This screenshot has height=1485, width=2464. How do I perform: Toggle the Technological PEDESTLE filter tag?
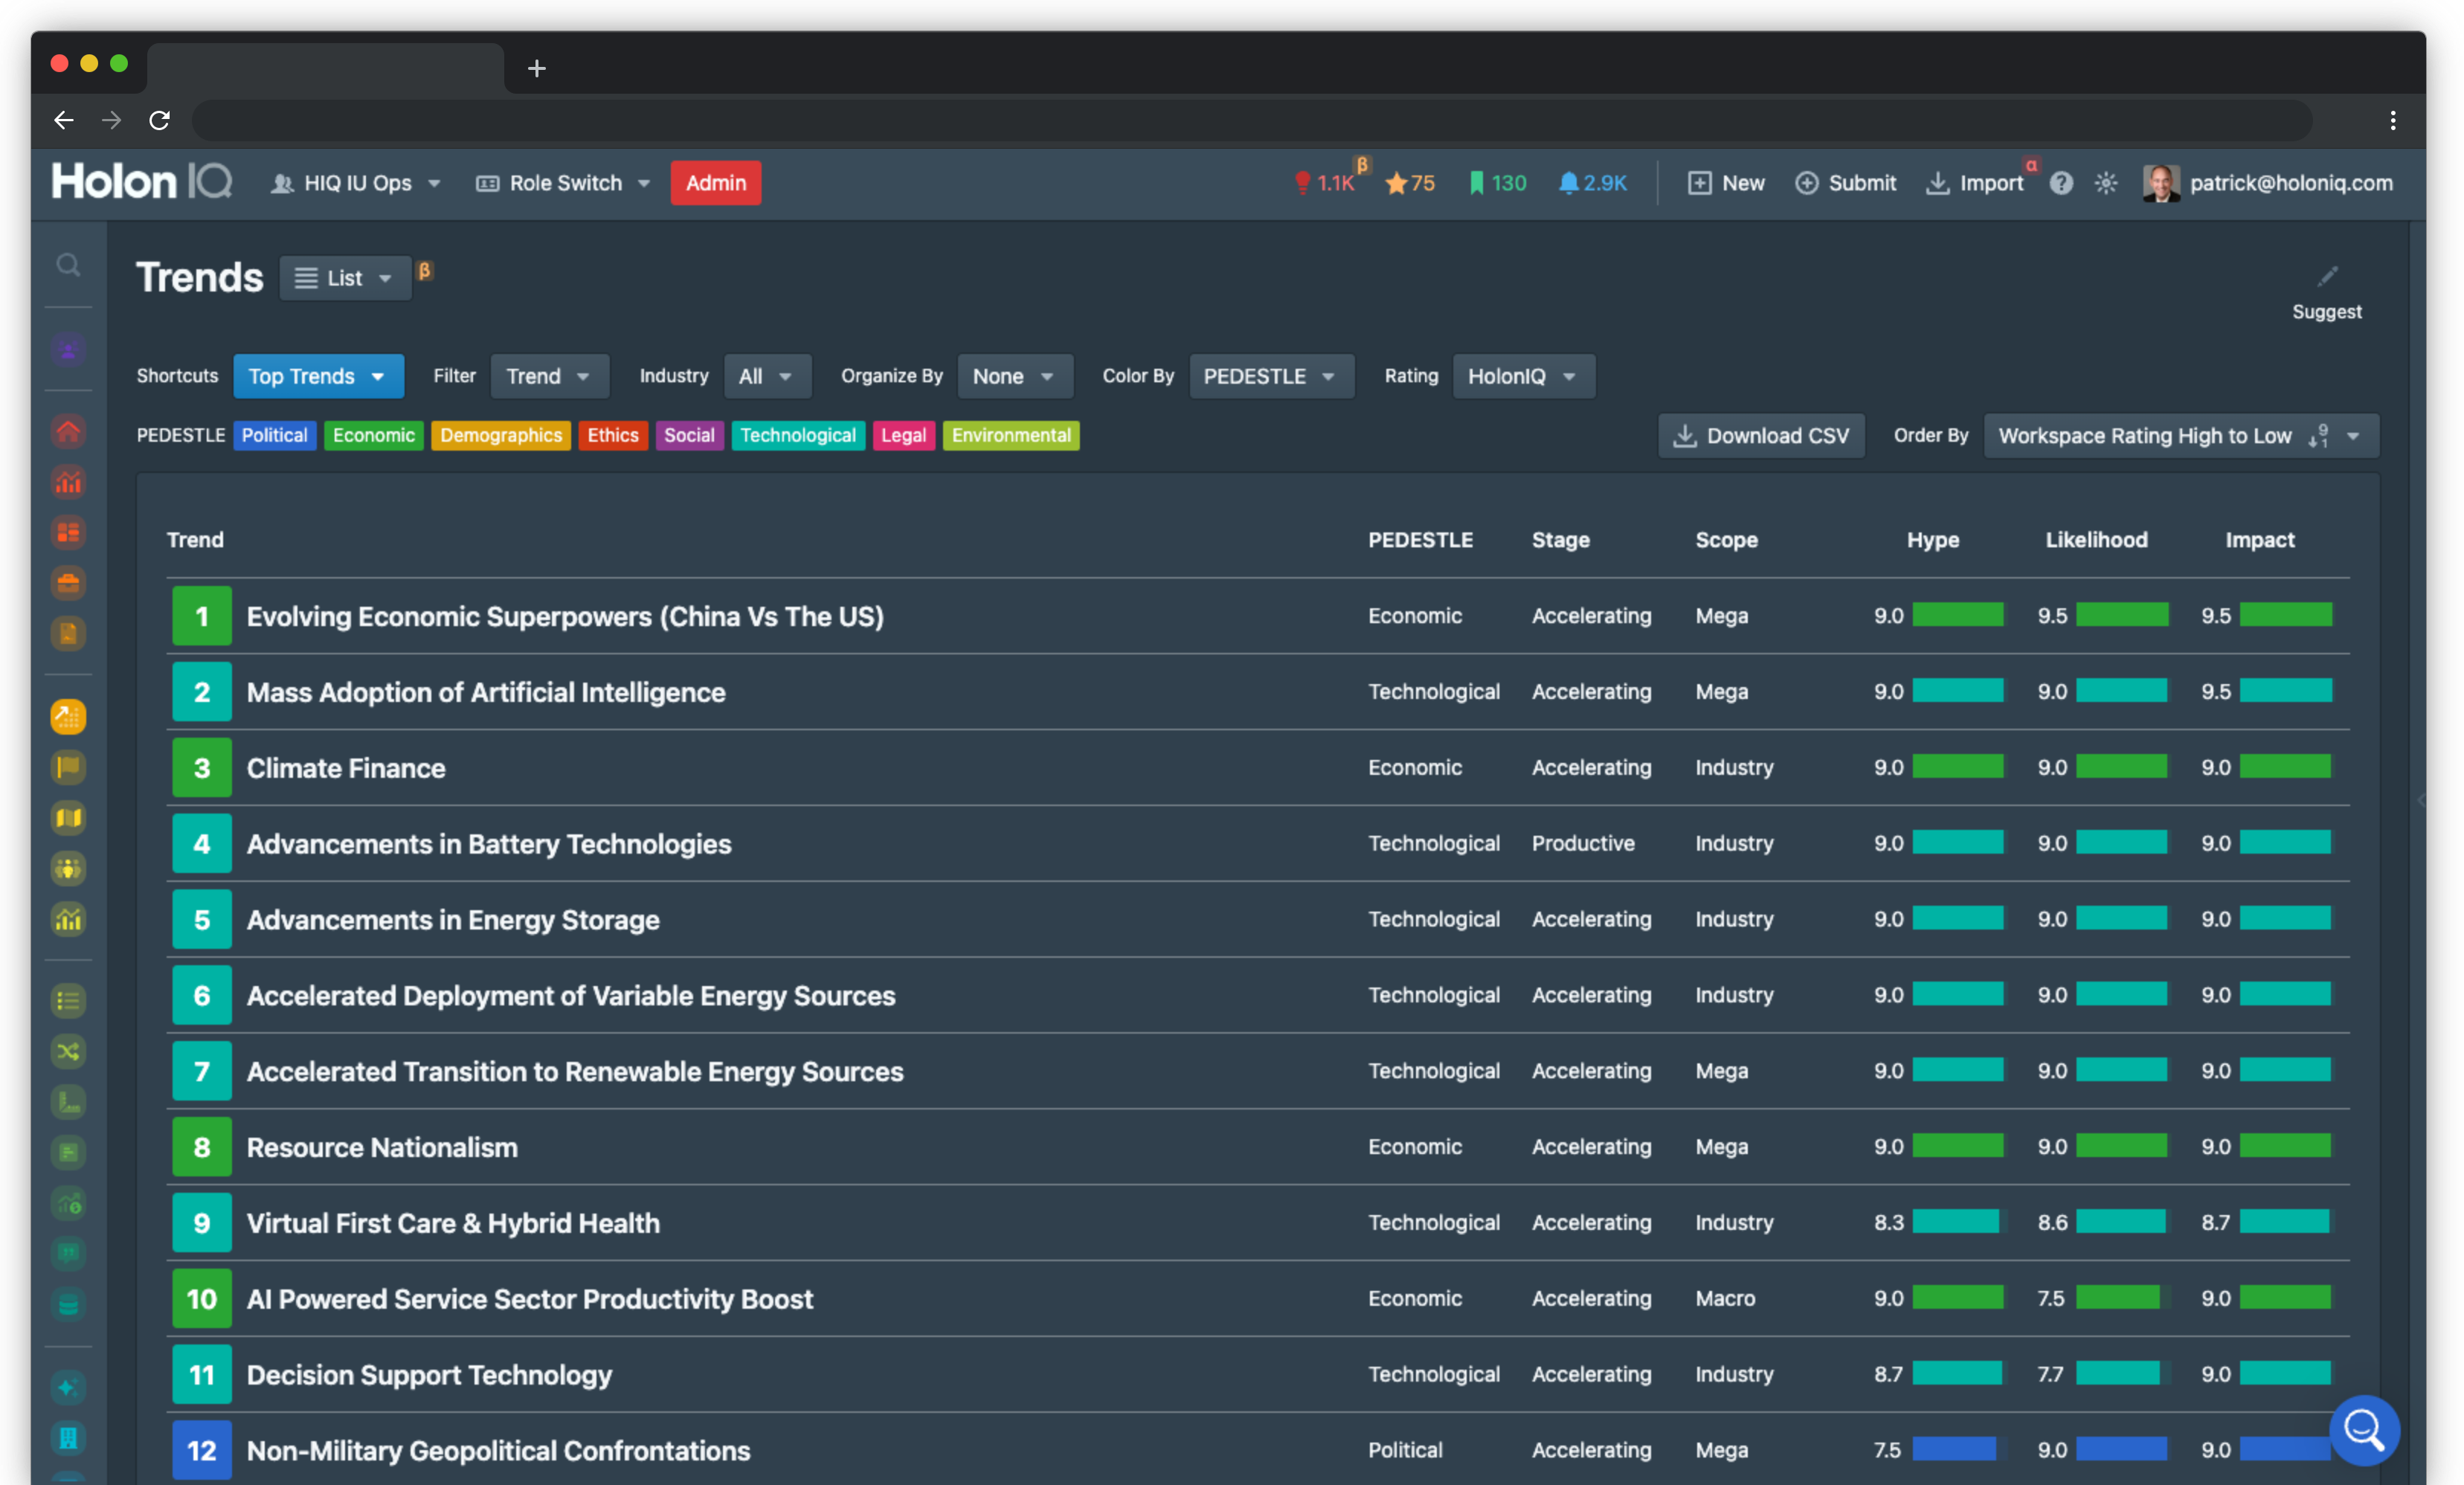point(797,435)
